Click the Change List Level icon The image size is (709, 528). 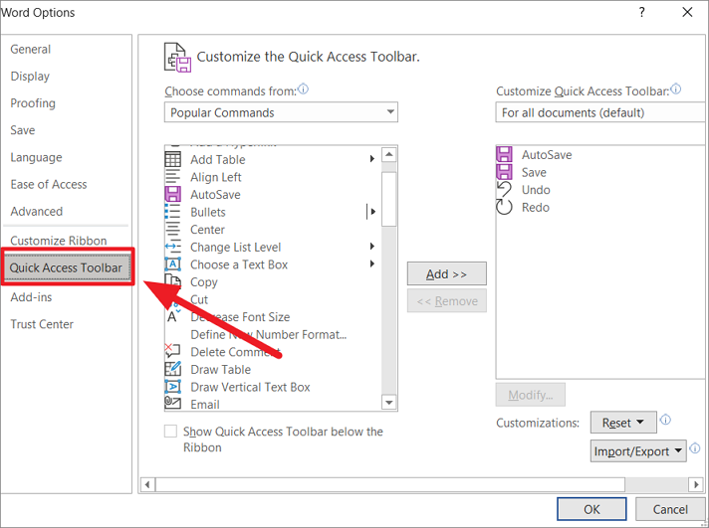point(172,247)
